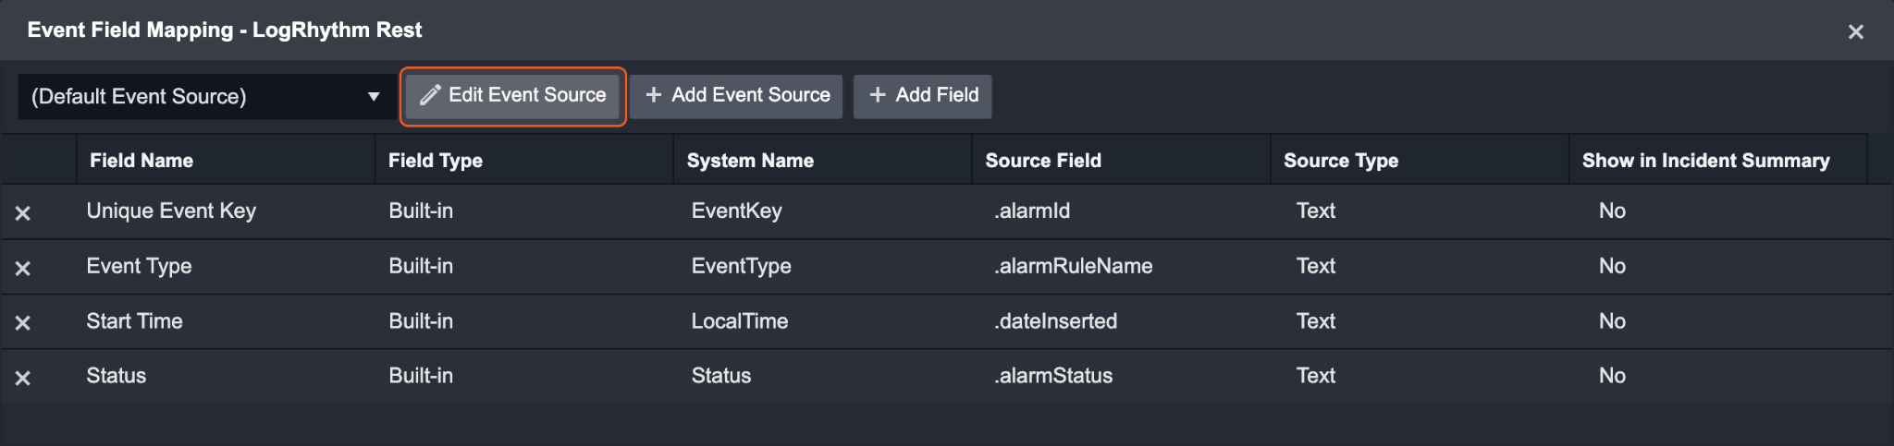This screenshot has height=446, width=1894.
Task: Remove the Status field mapping
Action: [x=23, y=379]
